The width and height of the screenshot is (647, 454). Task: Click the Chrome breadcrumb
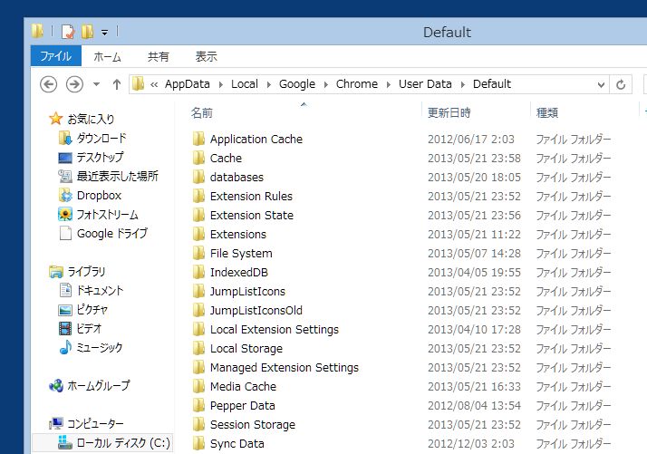pyautogui.click(x=357, y=84)
